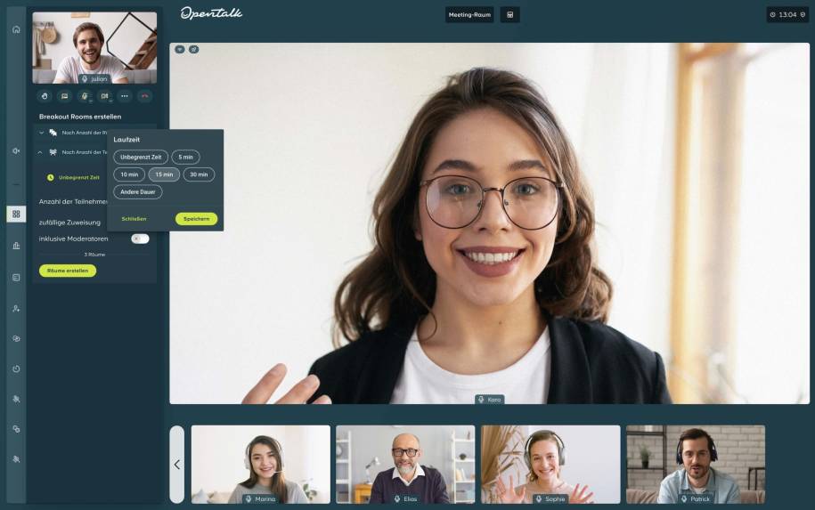Select the '5 min' duration chip
The width and height of the screenshot is (815, 510).
(x=185, y=157)
